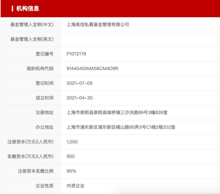Click the 组织机构代码 label
This screenshot has height=194, width=220.
40,69
